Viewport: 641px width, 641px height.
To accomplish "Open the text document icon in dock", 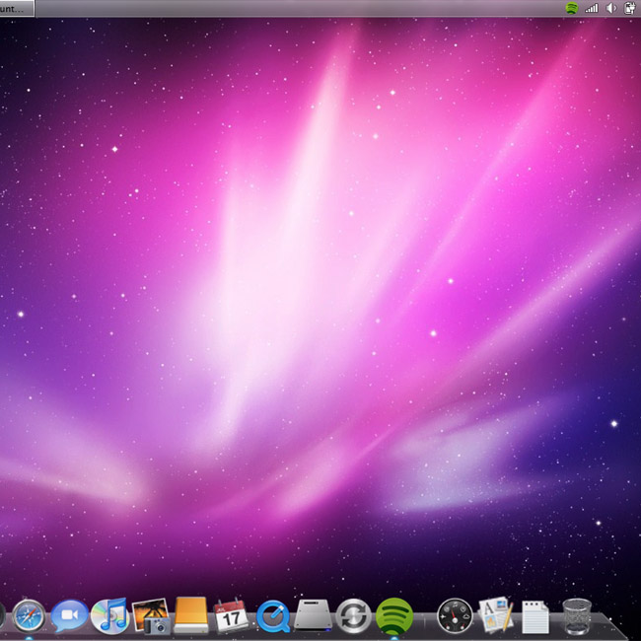I will [534, 616].
